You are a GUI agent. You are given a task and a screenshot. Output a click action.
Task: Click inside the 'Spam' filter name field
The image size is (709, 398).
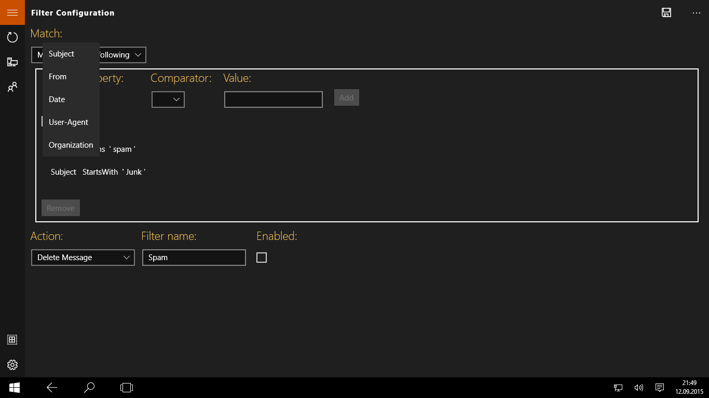(194, 257)
